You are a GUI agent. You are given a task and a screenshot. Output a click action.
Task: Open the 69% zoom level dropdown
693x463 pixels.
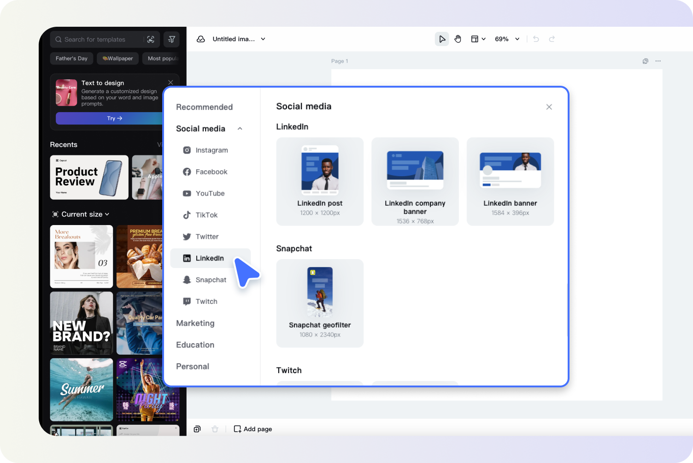pos(507,39)
